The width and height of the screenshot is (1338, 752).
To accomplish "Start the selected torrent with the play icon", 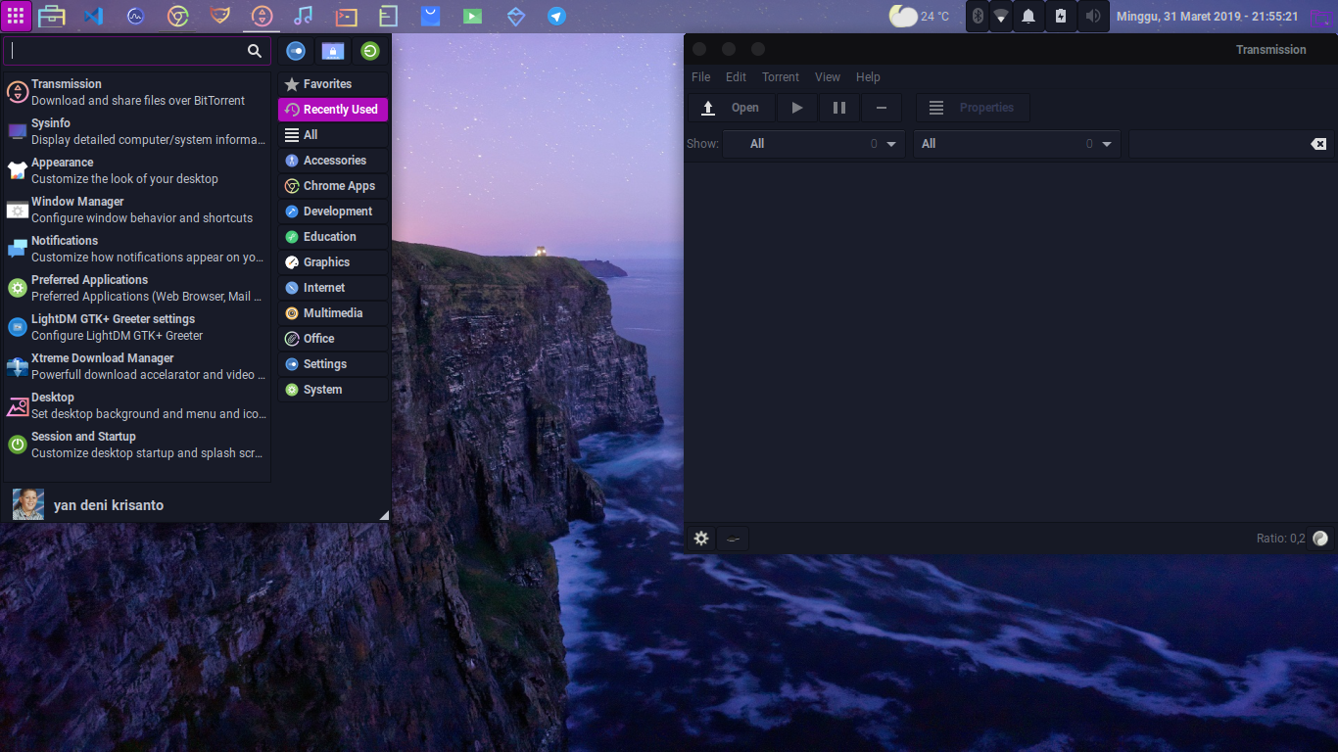I will tap(796, 108).
